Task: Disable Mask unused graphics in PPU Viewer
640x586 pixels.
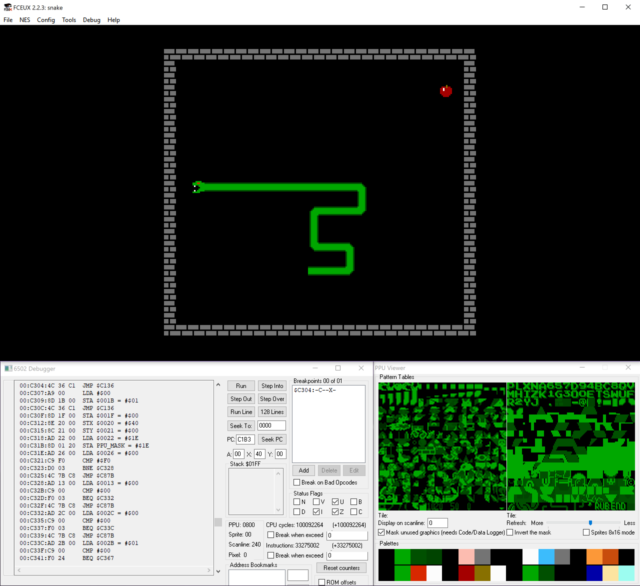Action: [x=381, y=532]
